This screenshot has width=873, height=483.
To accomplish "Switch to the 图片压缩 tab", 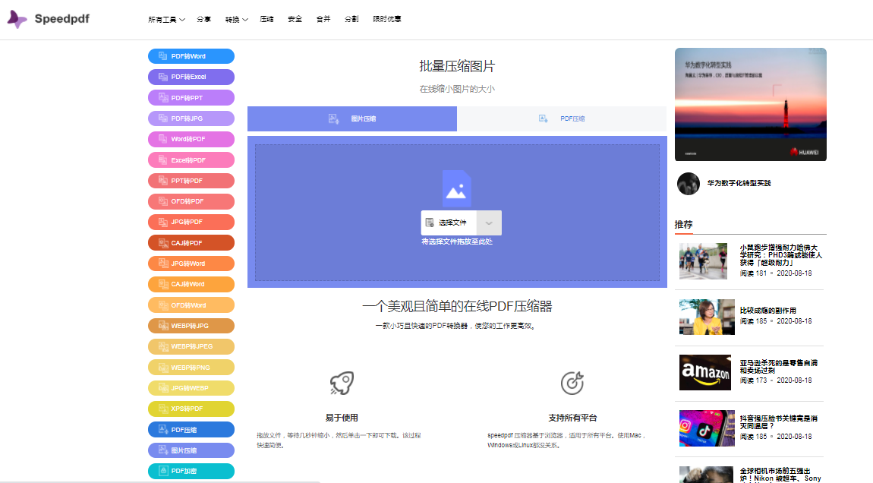I will coord(352,118).
